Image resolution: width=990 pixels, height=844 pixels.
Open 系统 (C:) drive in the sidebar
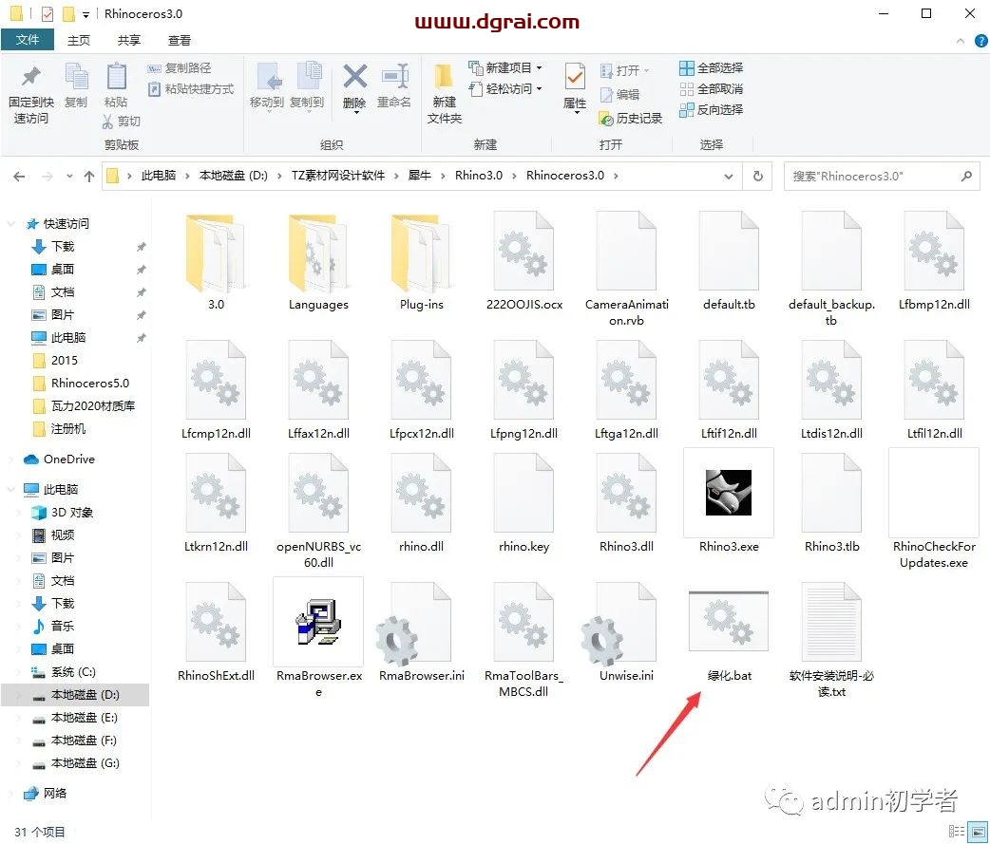tap(73, 672)
